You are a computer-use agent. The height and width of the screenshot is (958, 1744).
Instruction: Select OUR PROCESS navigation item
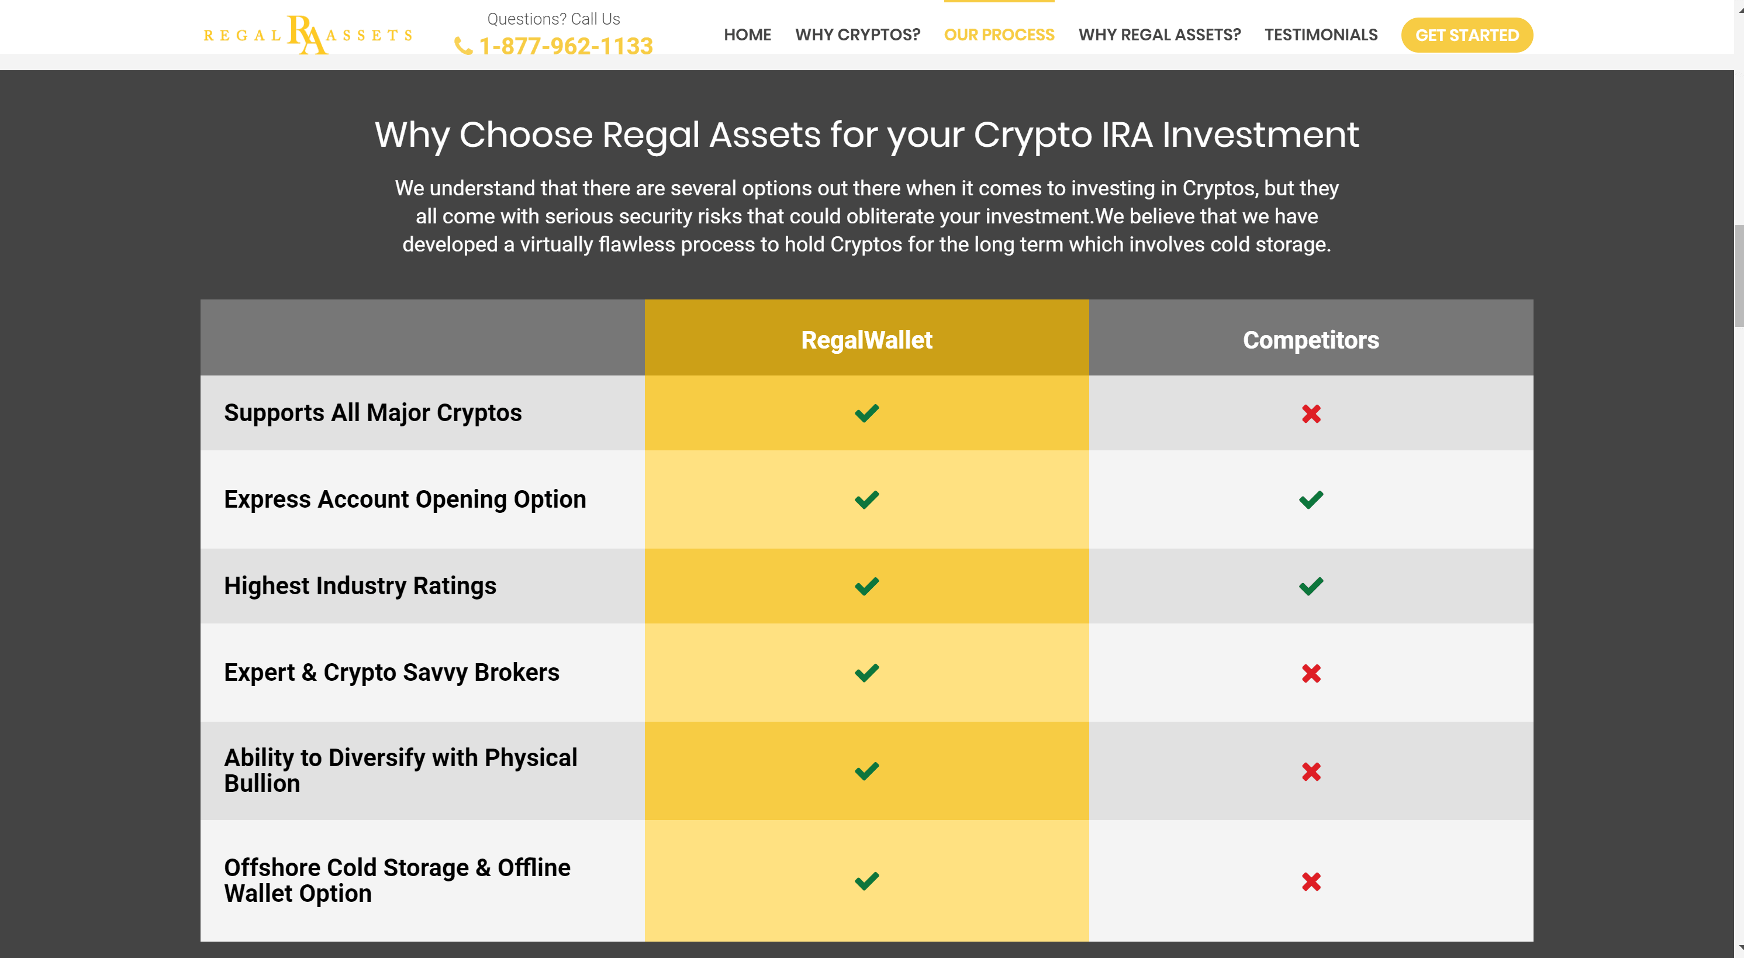click(x=999, y=35)
